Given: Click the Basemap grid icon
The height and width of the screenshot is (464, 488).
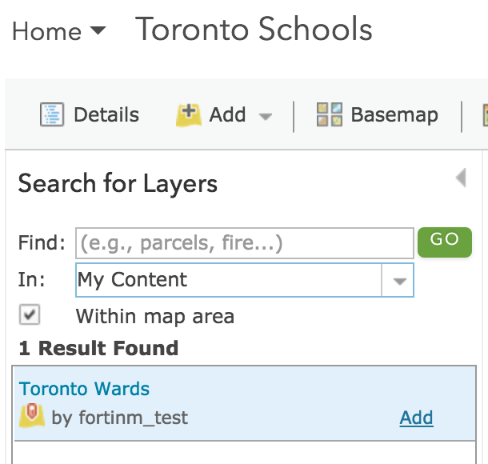Looking at the screenshot, I should [330, 114].
